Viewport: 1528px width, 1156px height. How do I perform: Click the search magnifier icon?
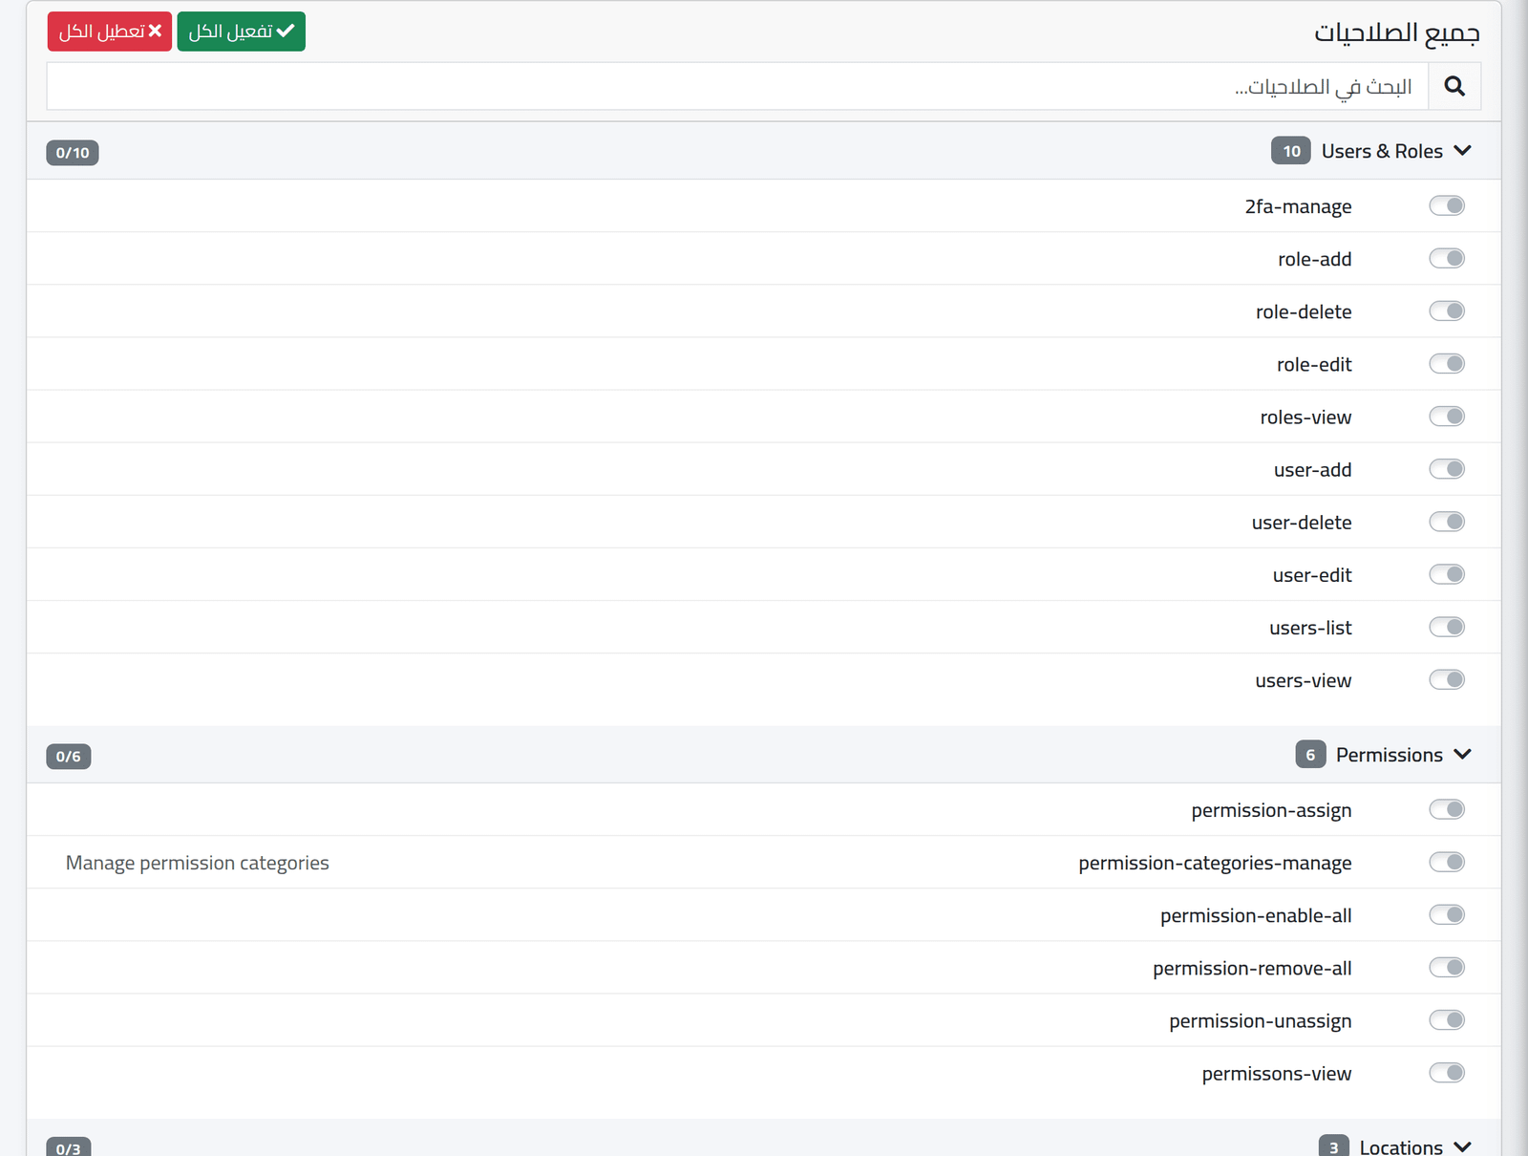tap(1454, 86)
